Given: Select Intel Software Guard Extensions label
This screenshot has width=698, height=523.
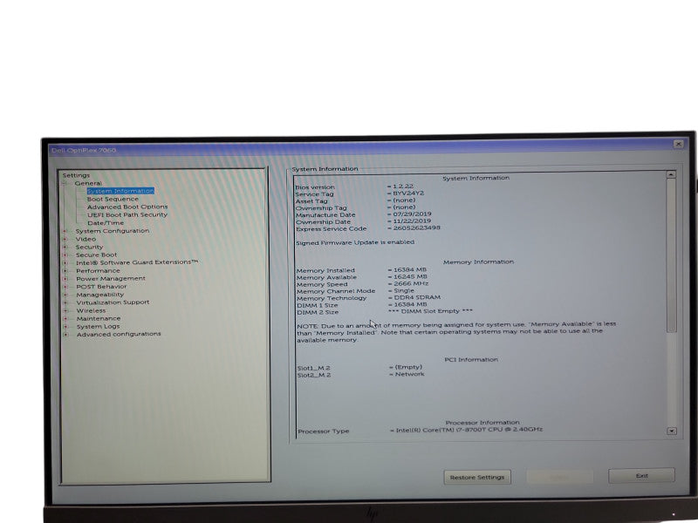Looking at the screenshot, I should coord(137,262).
